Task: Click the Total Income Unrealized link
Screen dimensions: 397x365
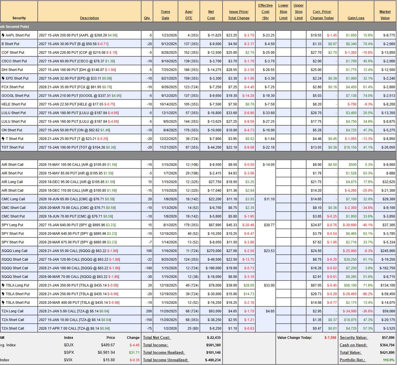Action: [x=166, y=360]
